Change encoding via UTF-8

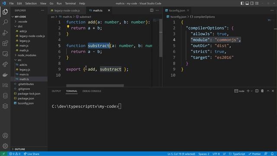click(216, 154)
